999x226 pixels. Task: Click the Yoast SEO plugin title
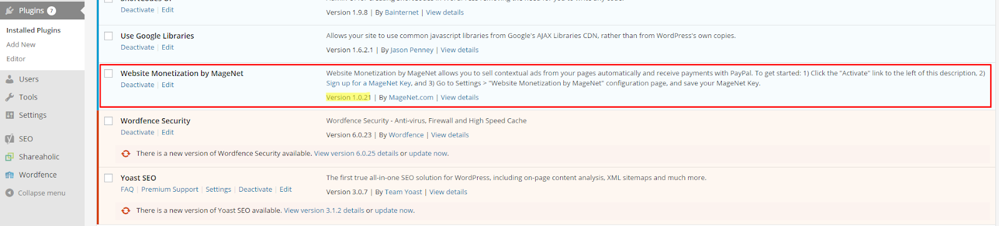(x=138, y=178)
